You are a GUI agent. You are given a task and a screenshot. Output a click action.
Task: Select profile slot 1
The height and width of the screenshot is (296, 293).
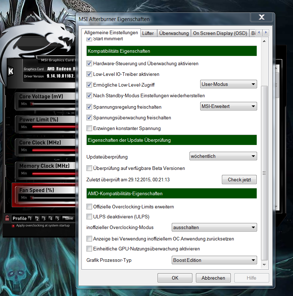tap(30, 219)
